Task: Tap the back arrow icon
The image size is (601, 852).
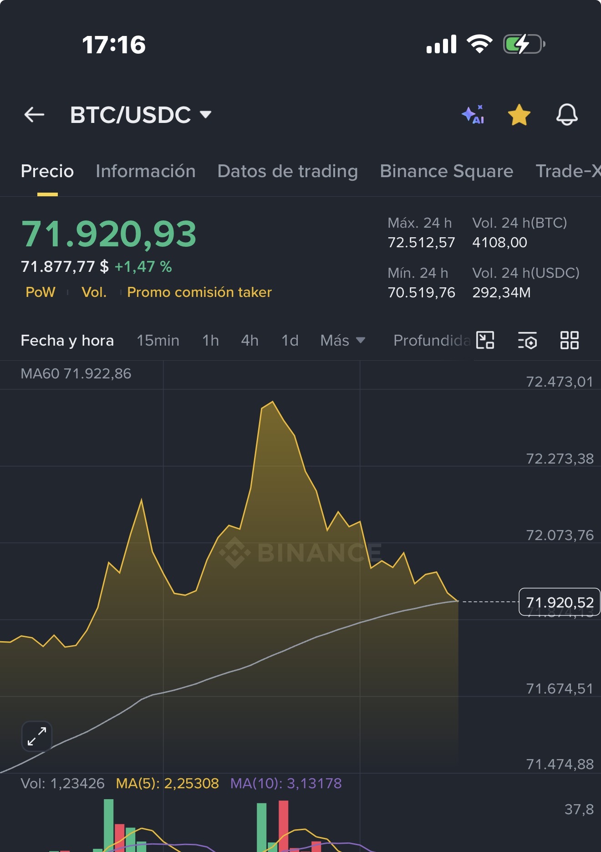Action: (34, 115)
